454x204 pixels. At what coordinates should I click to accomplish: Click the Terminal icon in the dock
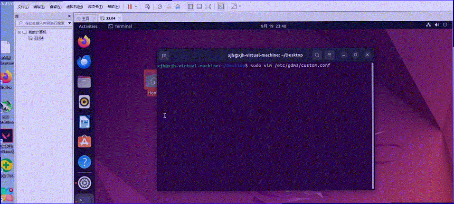[x=84, y=200]
